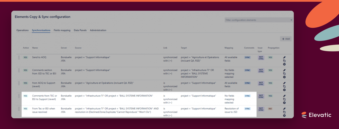Screen dimensions: 339x129
Task: Click the Mapping column header
Action: pos(229,48)
